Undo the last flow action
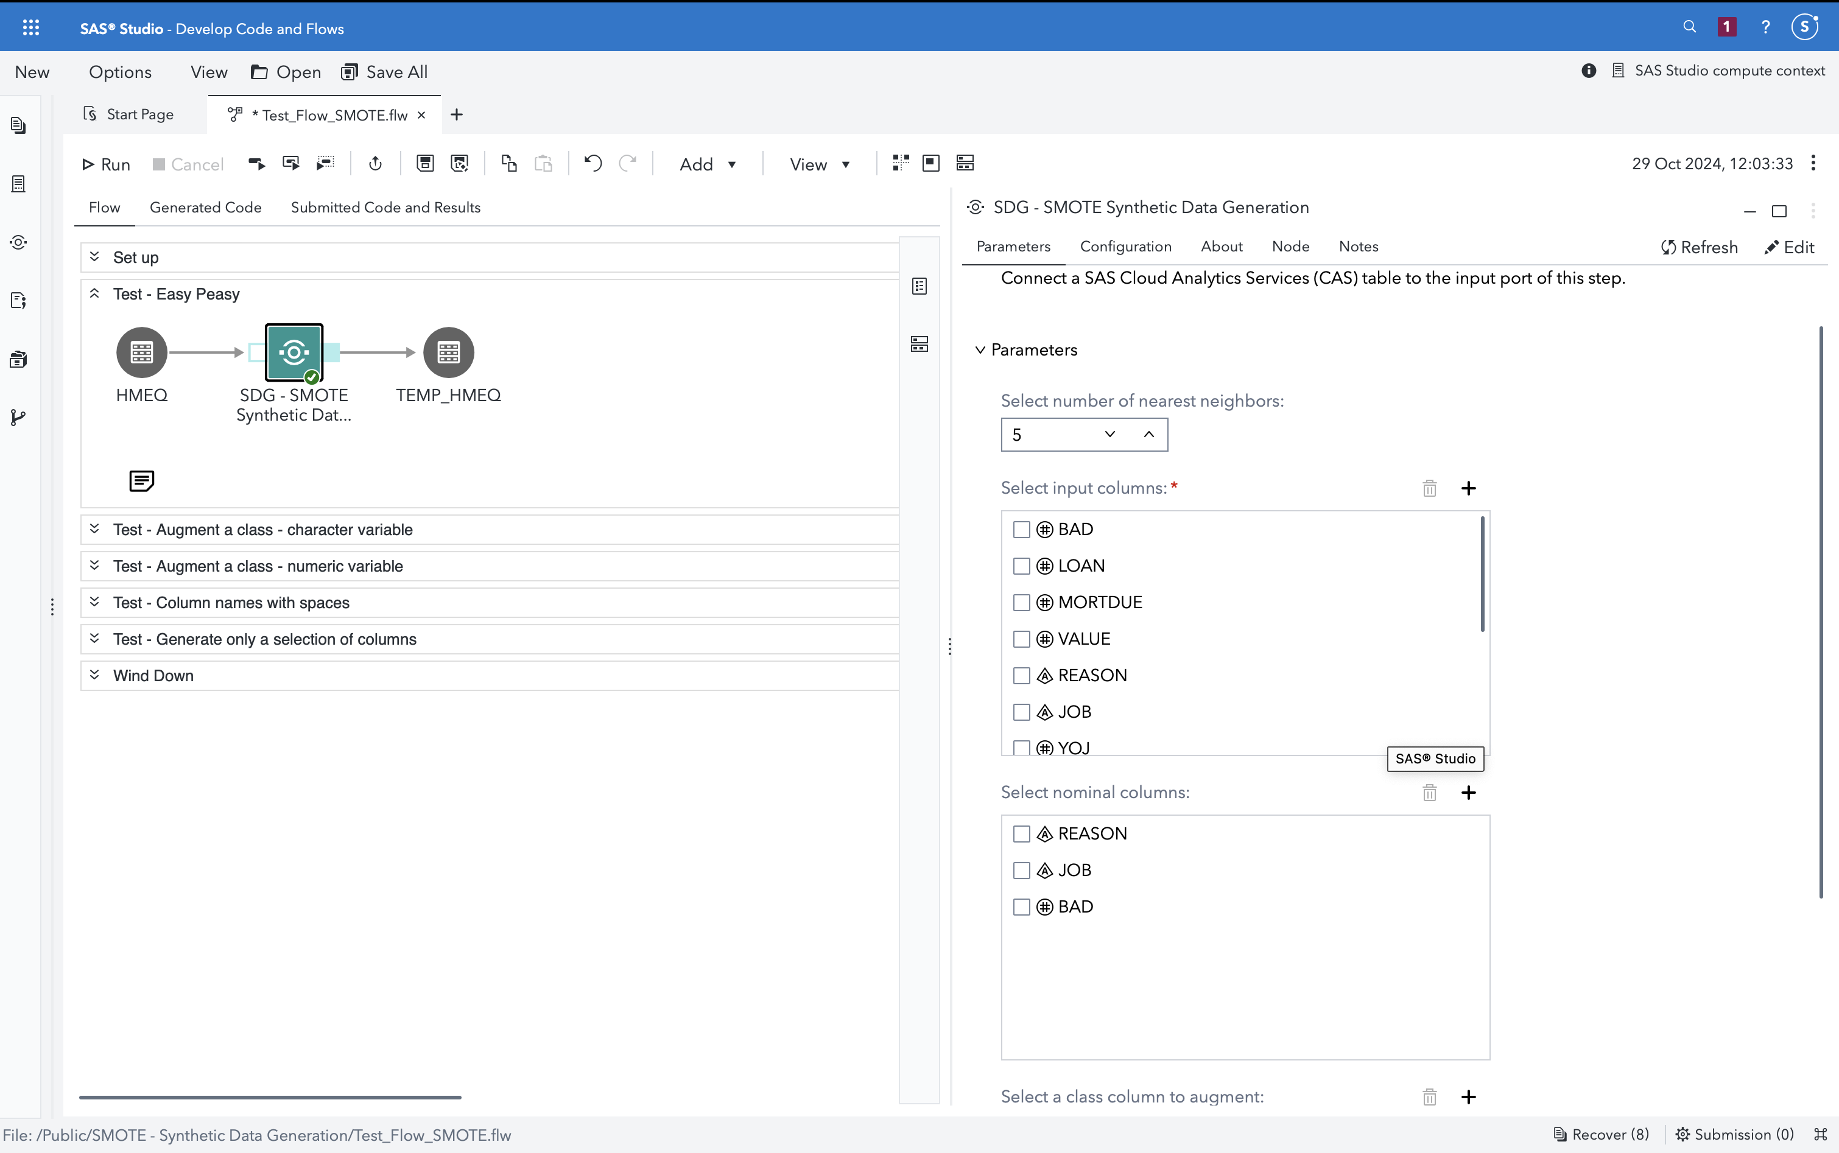This screenshot has height=1153, width=1839. (x=592, y=163)
